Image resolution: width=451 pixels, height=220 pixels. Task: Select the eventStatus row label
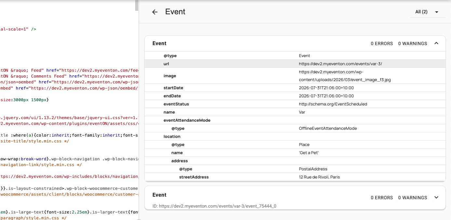(x=176, y=104)
